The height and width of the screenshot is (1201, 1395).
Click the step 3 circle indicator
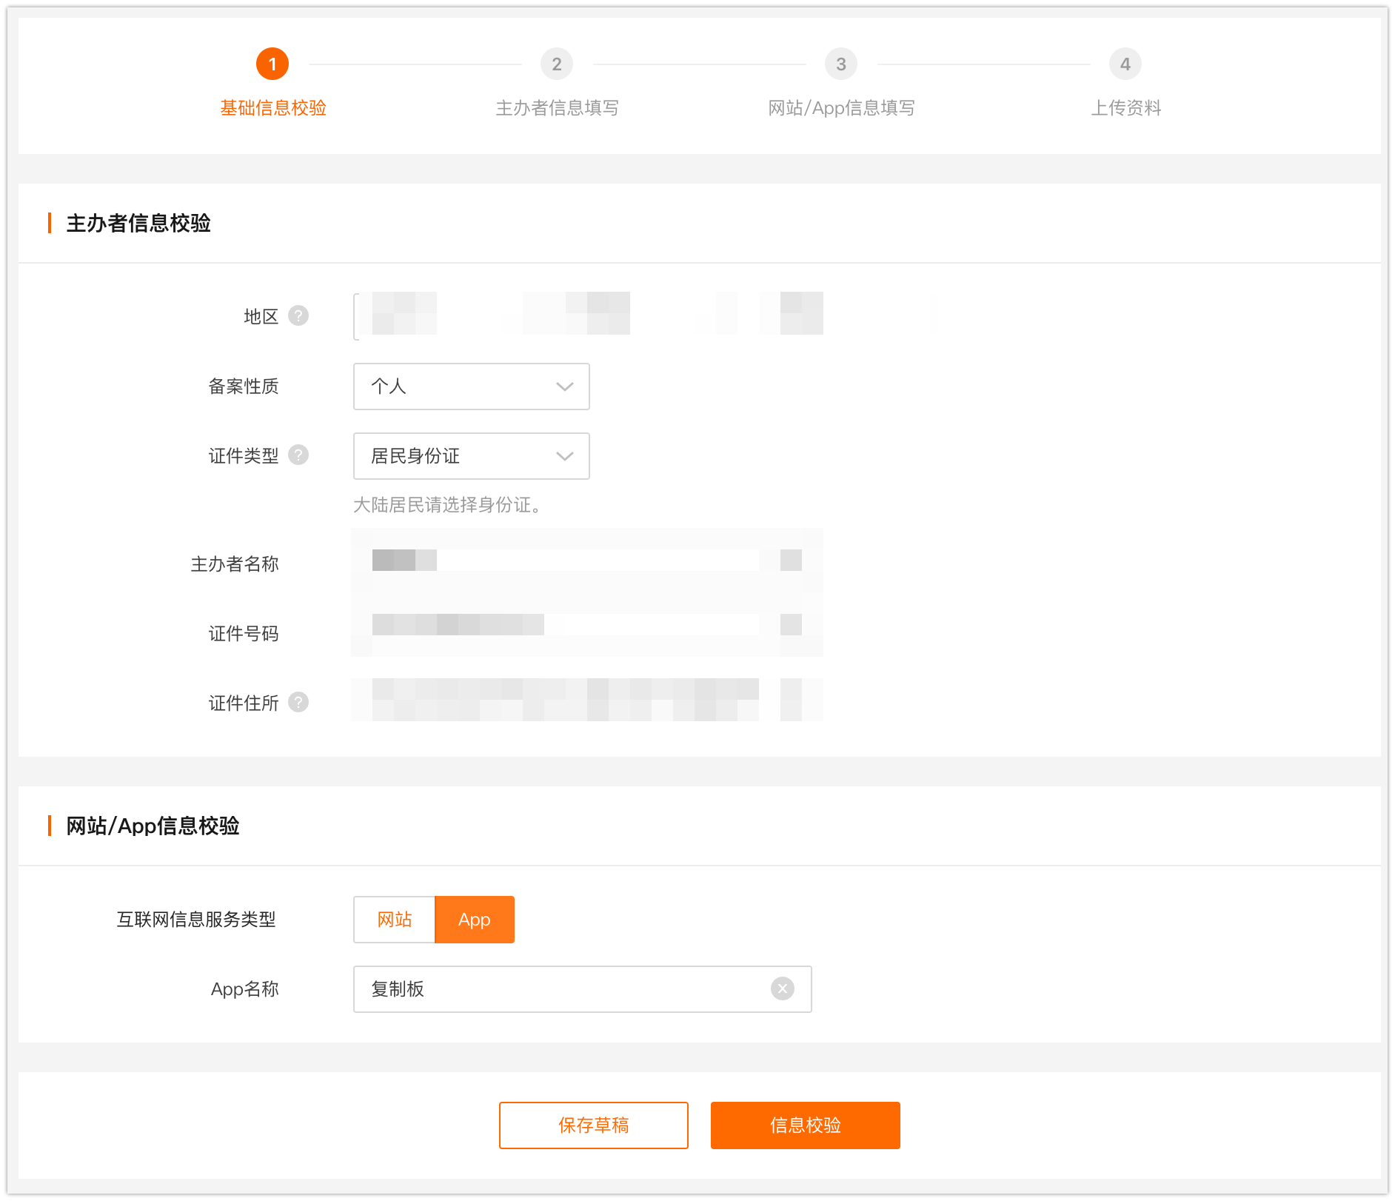click(x=841, y=64)
